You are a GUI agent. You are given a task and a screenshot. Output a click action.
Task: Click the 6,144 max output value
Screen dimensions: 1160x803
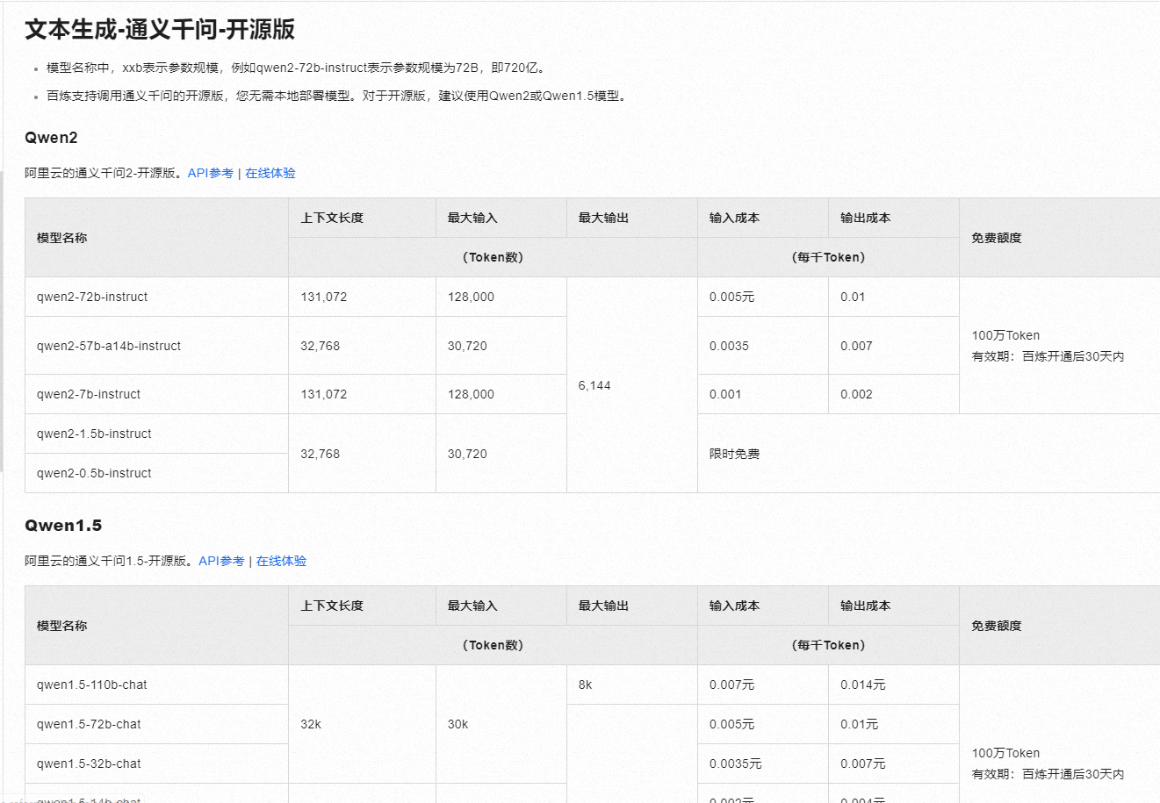point(594,385)
